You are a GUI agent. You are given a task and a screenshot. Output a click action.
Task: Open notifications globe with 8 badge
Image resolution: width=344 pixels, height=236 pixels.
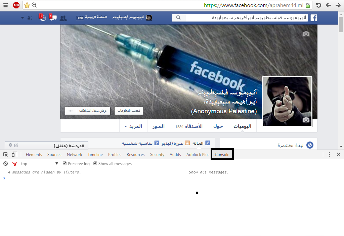click(42, 17)
